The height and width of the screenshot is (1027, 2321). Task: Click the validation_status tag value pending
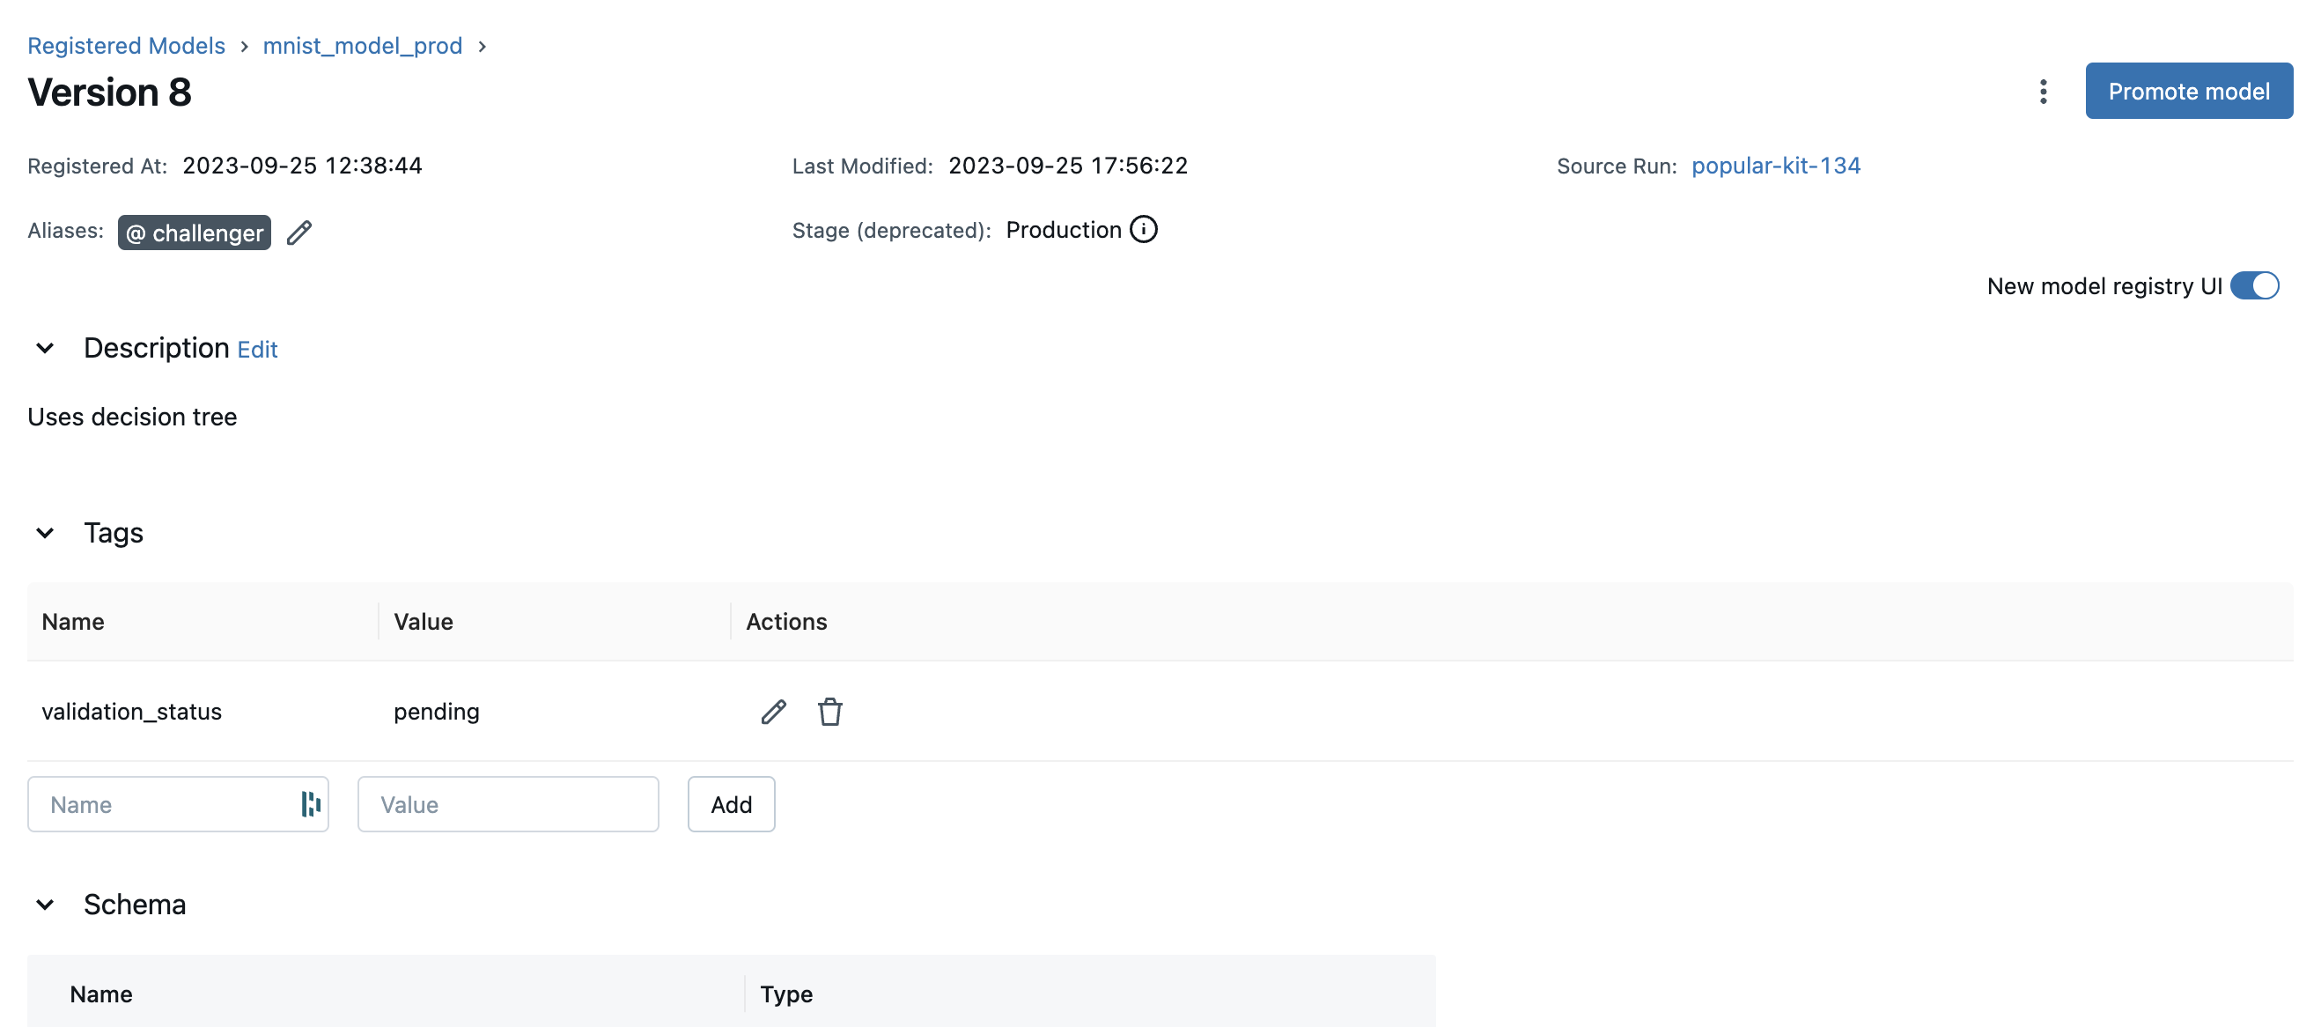pyautogui.click(x=435, y=710)
